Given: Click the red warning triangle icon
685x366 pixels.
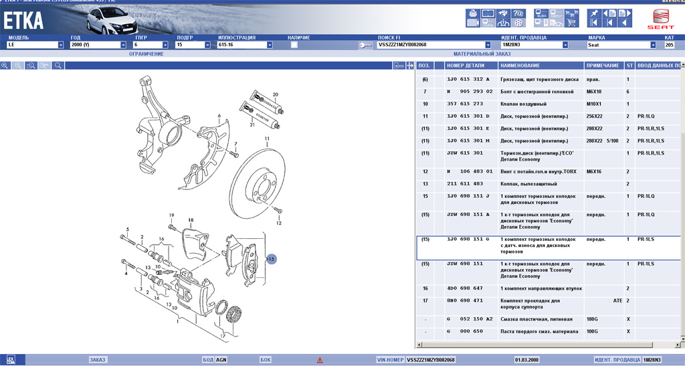Looking at the screenshot, I should [x=320, y=360].
